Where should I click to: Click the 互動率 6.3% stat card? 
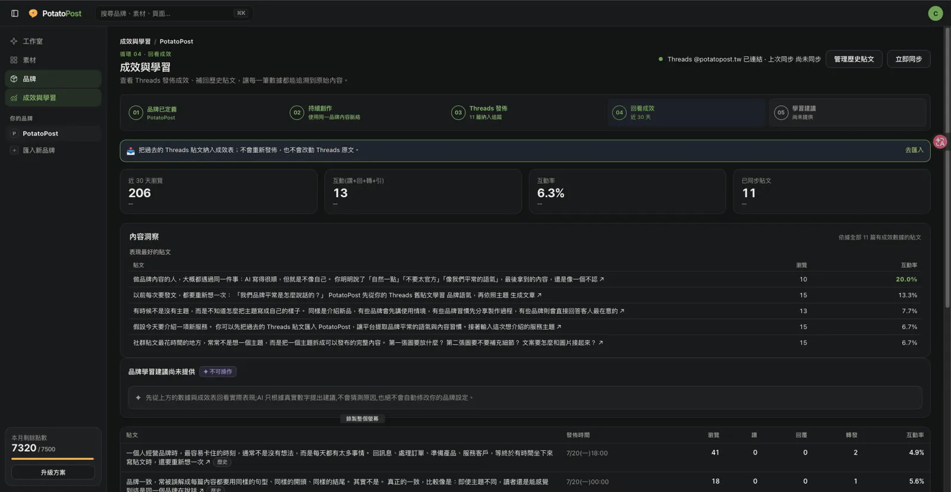tap(627, 191)
